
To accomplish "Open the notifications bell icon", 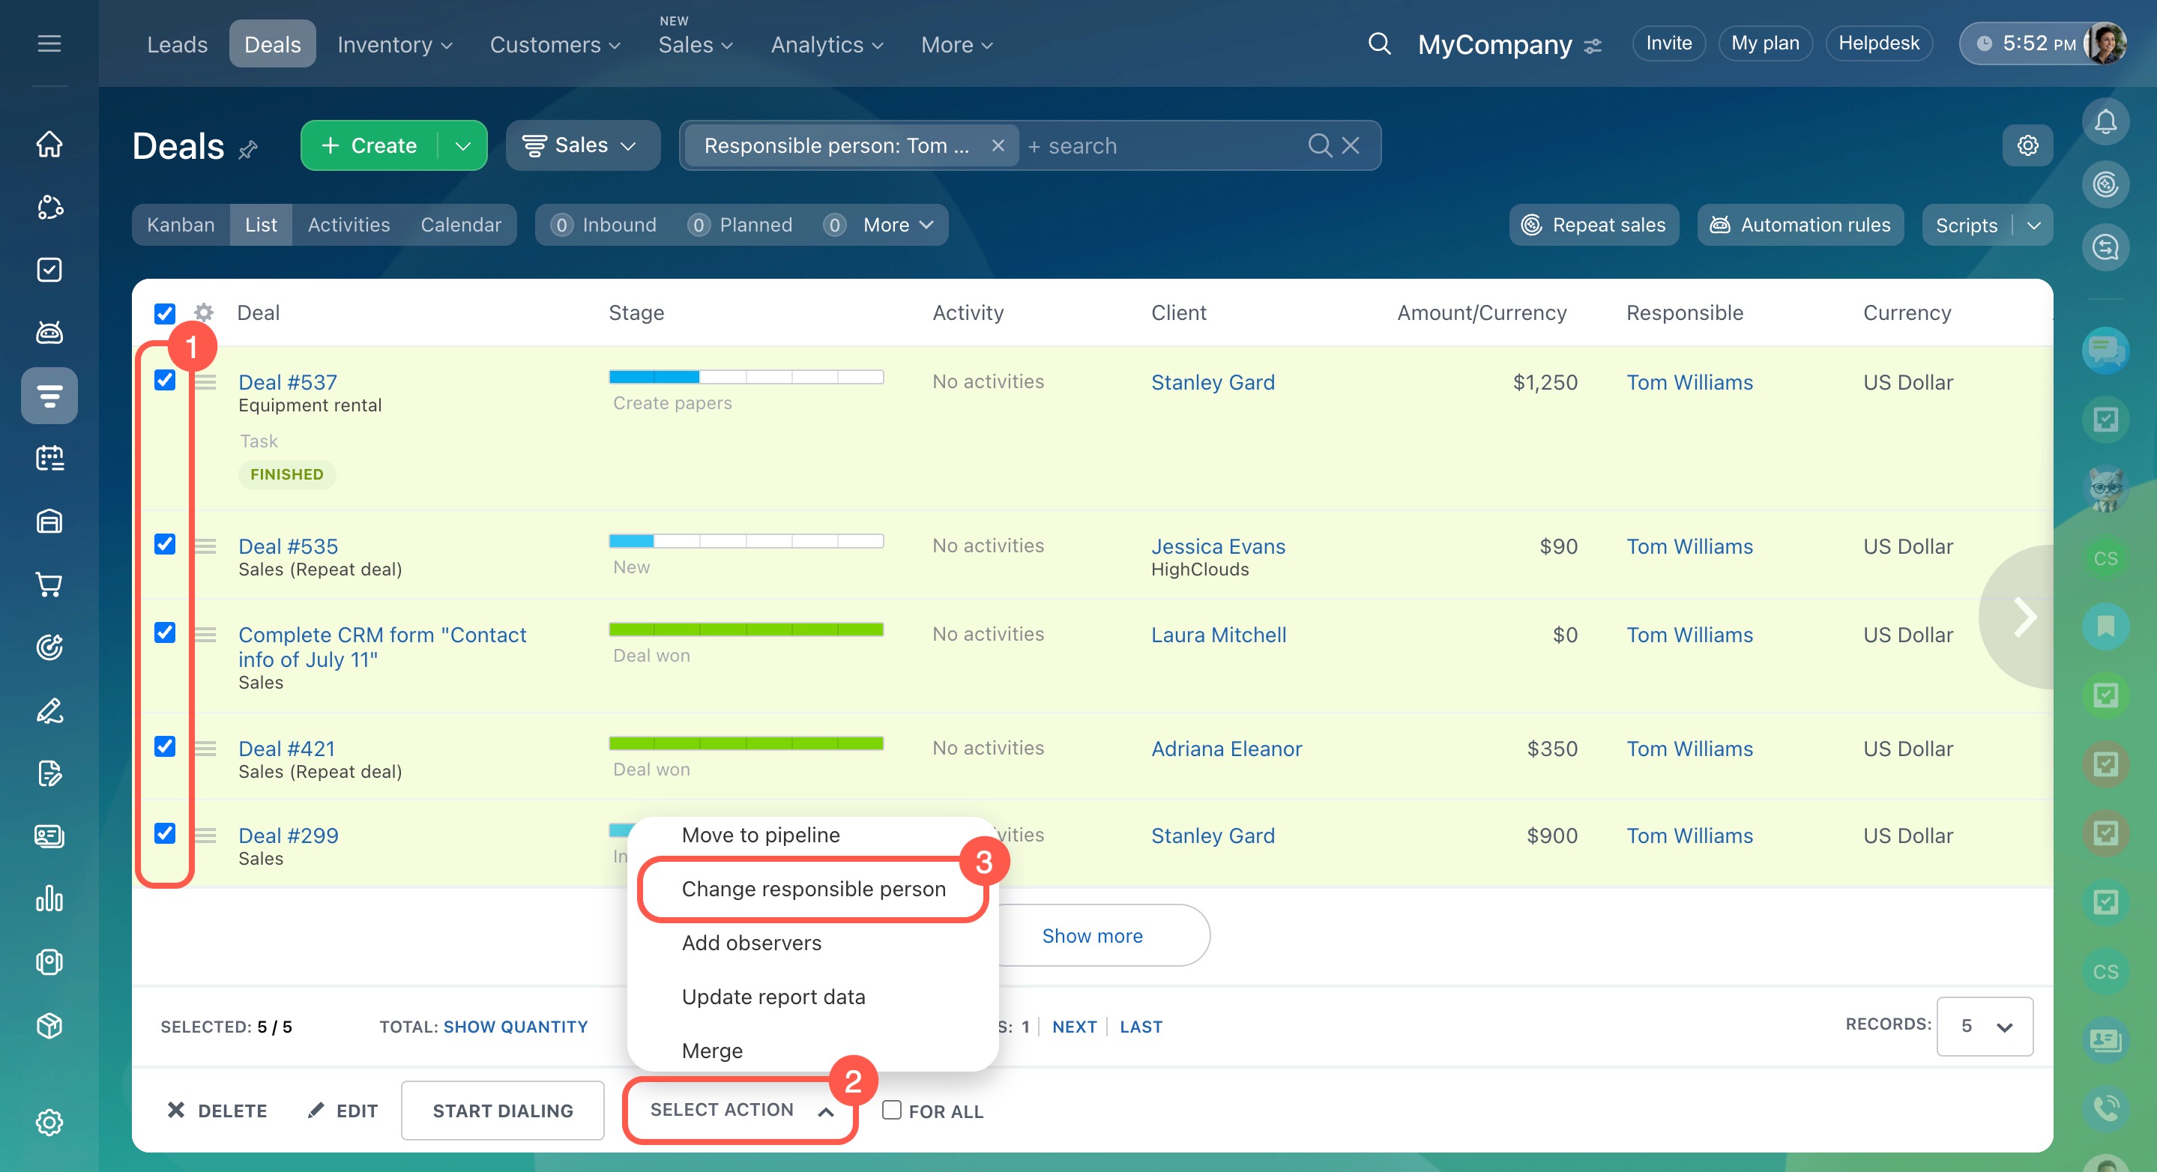I will point(2105,122).
